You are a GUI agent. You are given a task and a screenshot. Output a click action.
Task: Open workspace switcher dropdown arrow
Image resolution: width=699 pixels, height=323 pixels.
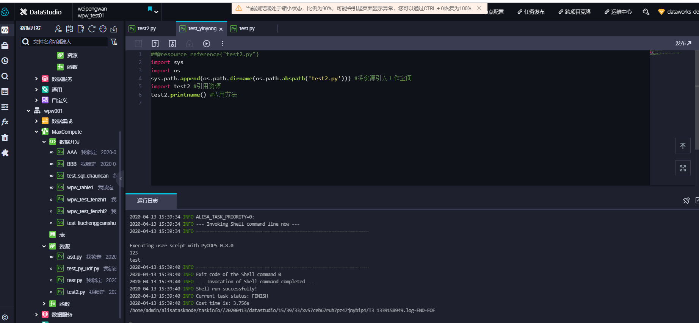click(156, 12)
